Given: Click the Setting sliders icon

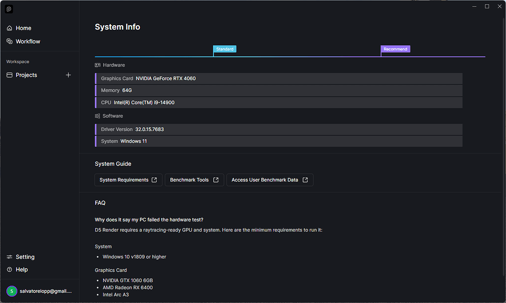Looking at the screenshot, I should click(x=9, y=257).
